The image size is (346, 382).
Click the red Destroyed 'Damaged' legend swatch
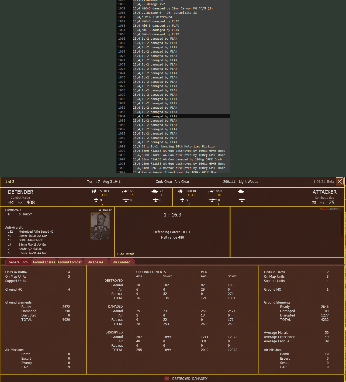point(167,378)
